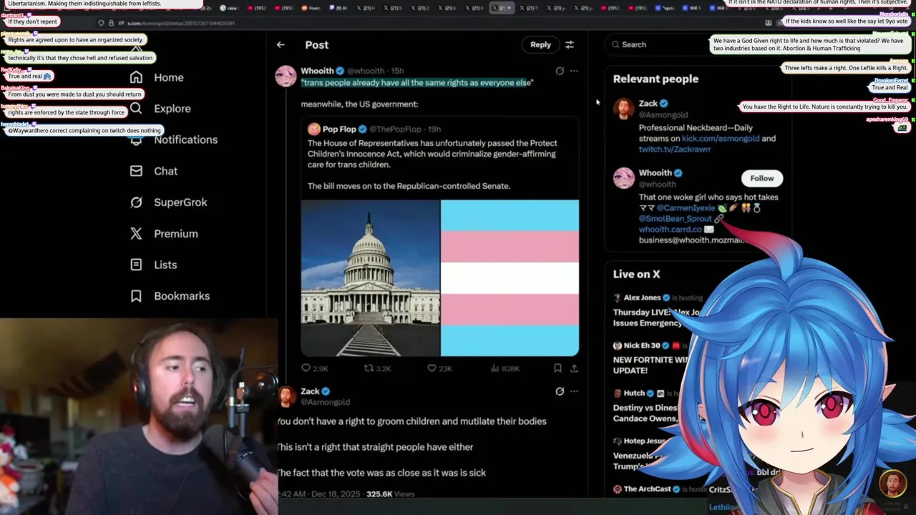Open Lists via its sidebar icon

[x=136, y=265]
